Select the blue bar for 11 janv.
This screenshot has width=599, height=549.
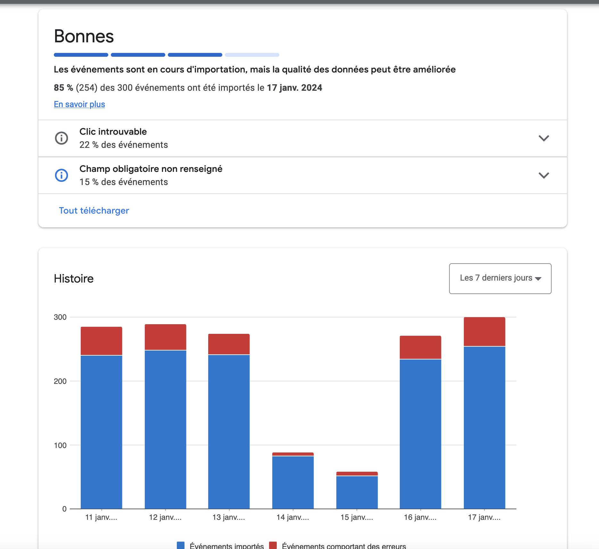102,432
